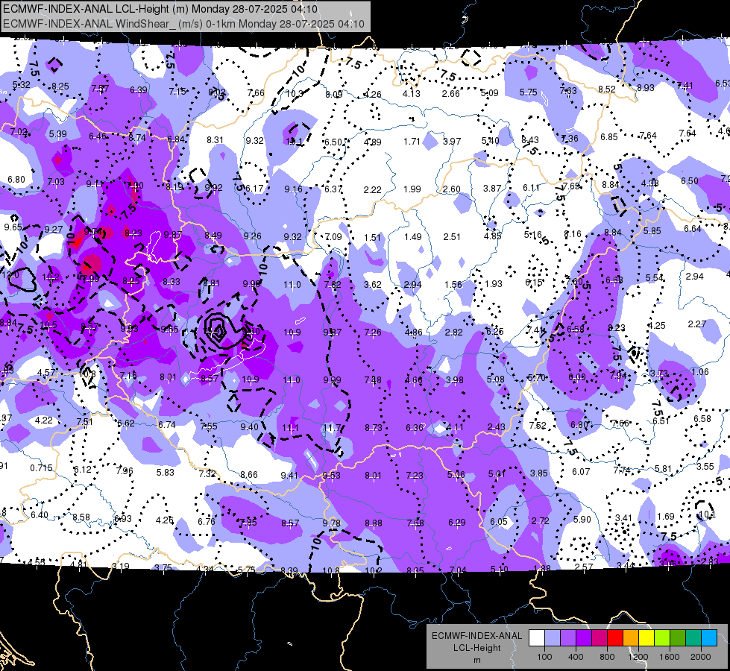The height and width of the screenshot is (671, 730).
Task: Click the map value 9.78
Action: (332, 523)
